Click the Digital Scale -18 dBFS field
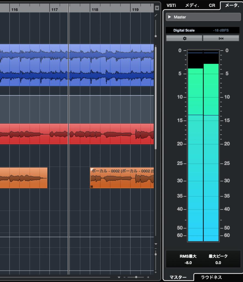Screen dimensions: 243x282 tap(203, 30)
